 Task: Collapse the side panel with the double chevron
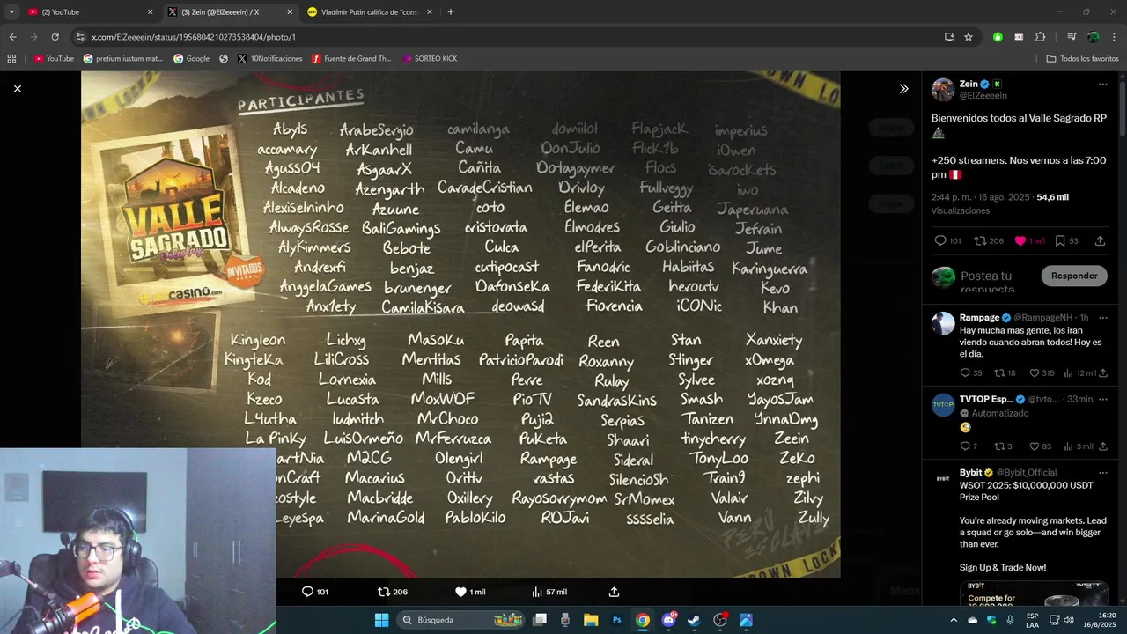pos(903,88)
